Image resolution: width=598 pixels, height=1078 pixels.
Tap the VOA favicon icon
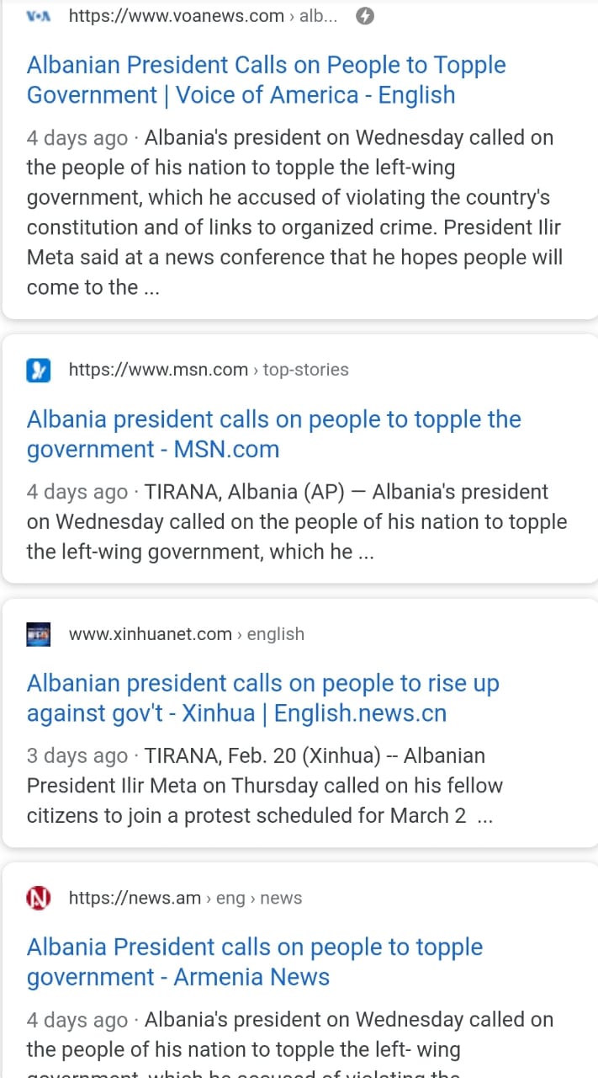38,16
